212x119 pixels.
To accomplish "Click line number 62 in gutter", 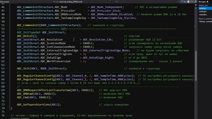I will coord(3,65).
